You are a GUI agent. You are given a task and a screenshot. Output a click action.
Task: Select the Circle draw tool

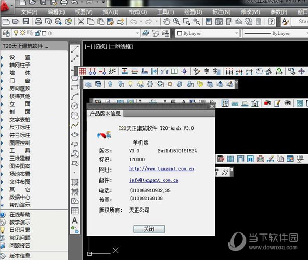coord(74,106)
